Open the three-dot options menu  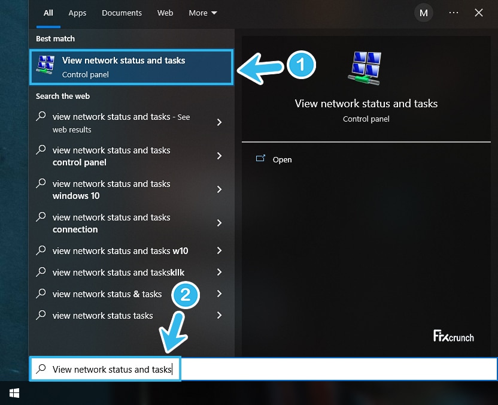click(x=454, y=13)
